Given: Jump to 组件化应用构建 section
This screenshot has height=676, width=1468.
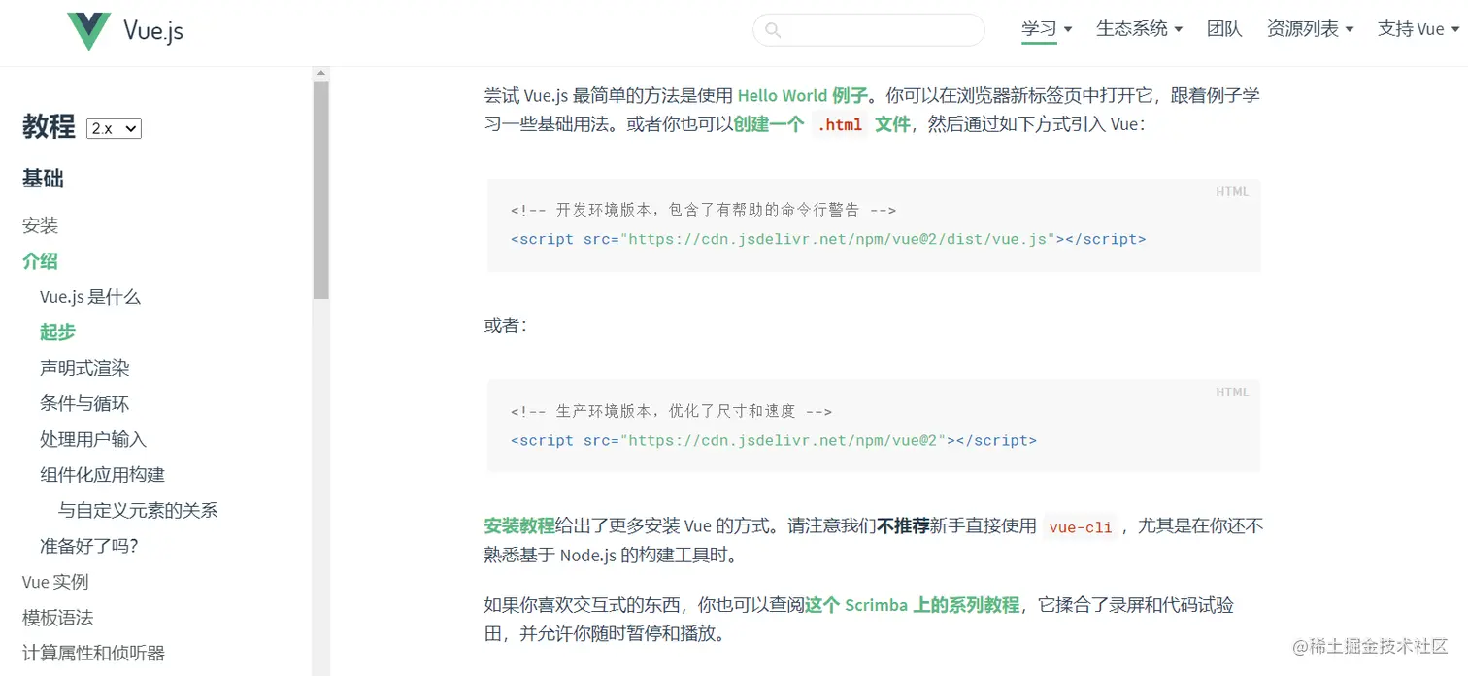Looking at the screenshot, I should pos(102,475).
